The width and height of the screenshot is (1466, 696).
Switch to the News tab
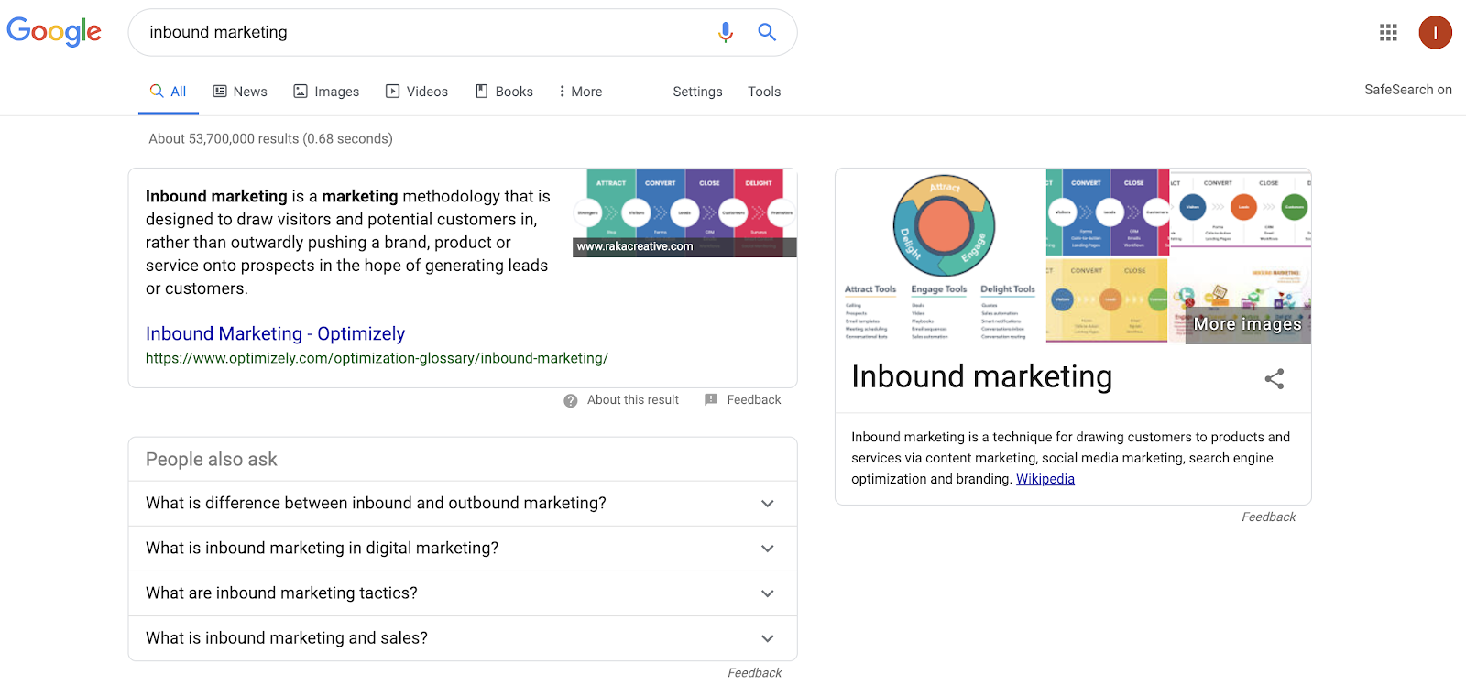pyautogui.click(x=240, y=92)
